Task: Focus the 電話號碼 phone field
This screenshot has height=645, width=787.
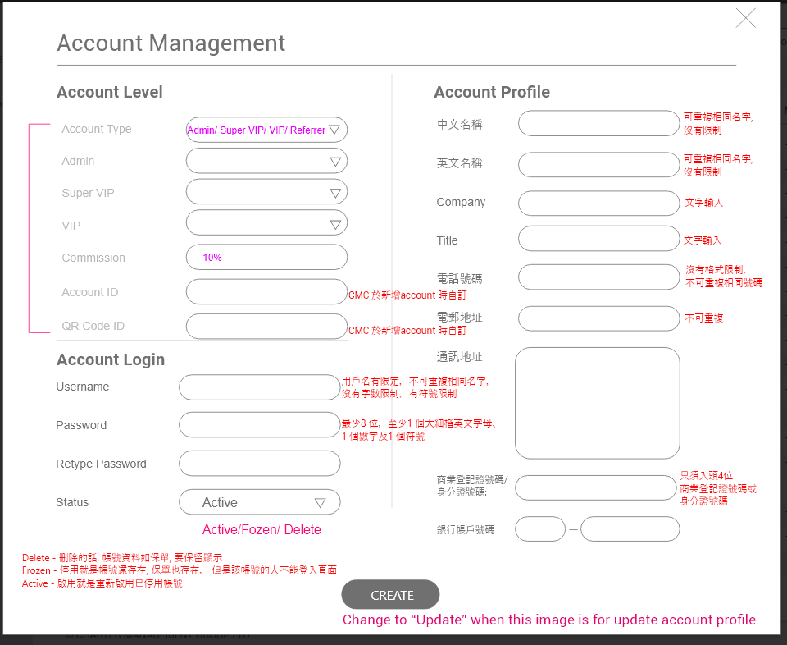Action: (x=598, y=277)
